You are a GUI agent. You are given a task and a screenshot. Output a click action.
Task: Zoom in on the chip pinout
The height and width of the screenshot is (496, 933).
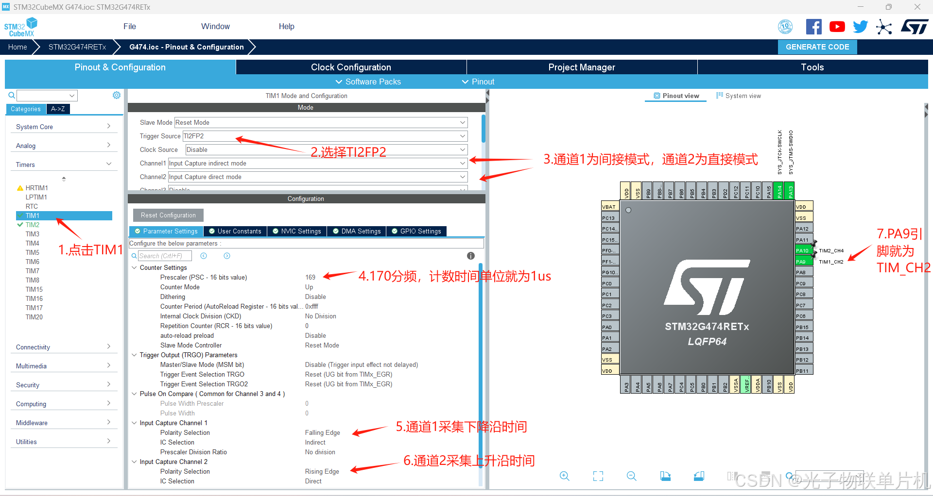pyautogui.click(x=564, y=476)
